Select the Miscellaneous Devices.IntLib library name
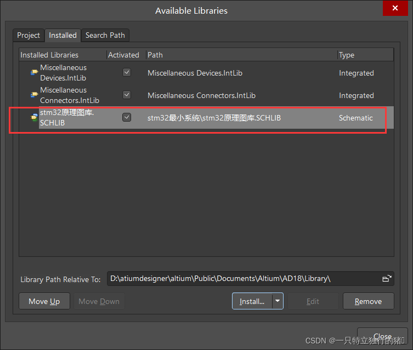413x350 pixels. [63, 73]
